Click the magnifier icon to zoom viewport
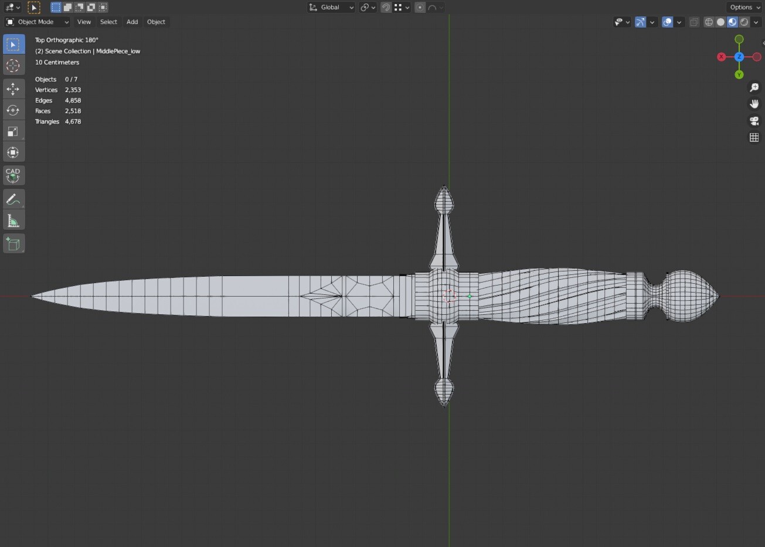The height and width of the screenshot is (547, 765). (x=754, y=87)
